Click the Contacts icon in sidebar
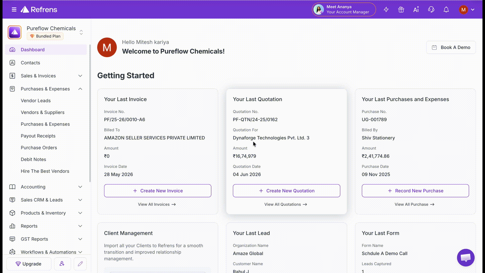This screenshot has width=485, height=273. (x=12, y=63)
